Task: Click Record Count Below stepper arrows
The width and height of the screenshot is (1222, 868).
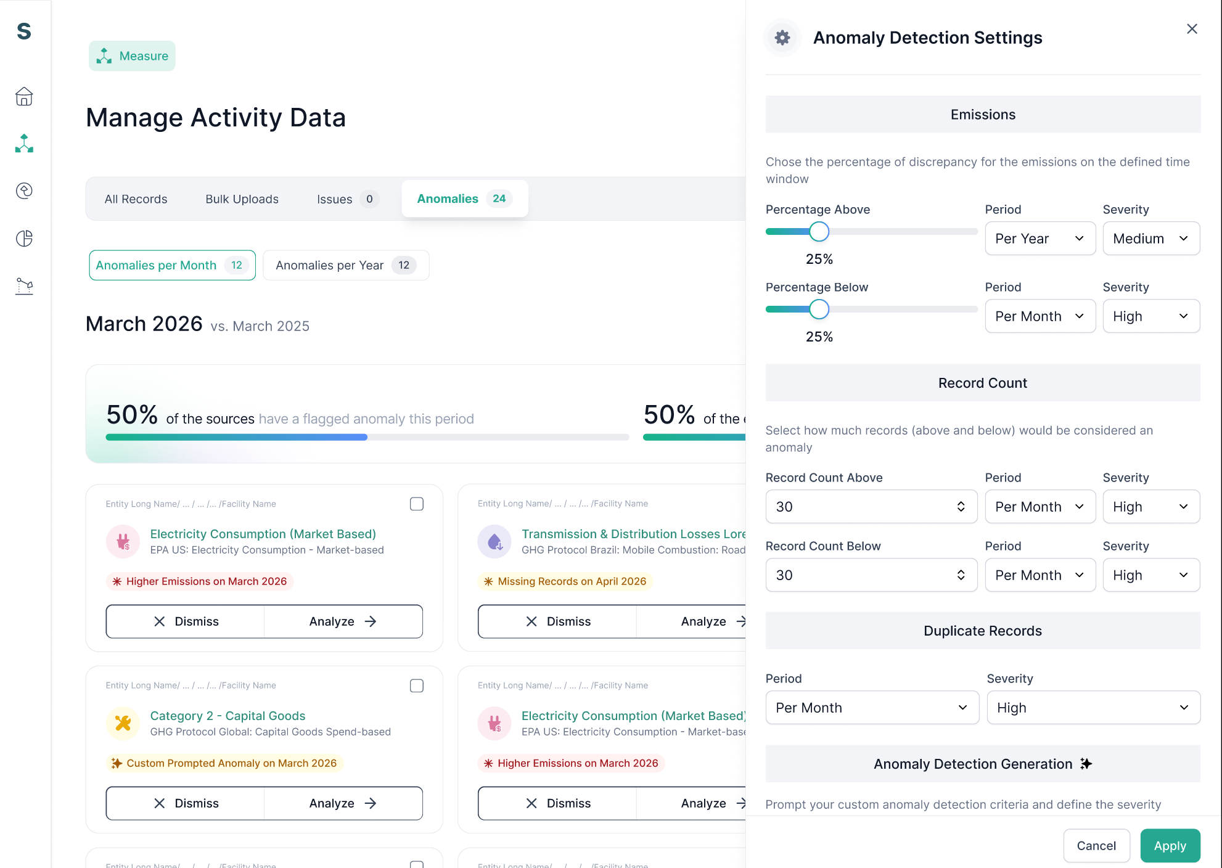Action: tap(961, 575)
